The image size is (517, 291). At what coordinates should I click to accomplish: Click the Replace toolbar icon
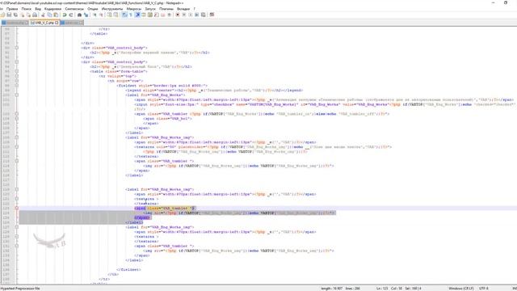point(86,15)
